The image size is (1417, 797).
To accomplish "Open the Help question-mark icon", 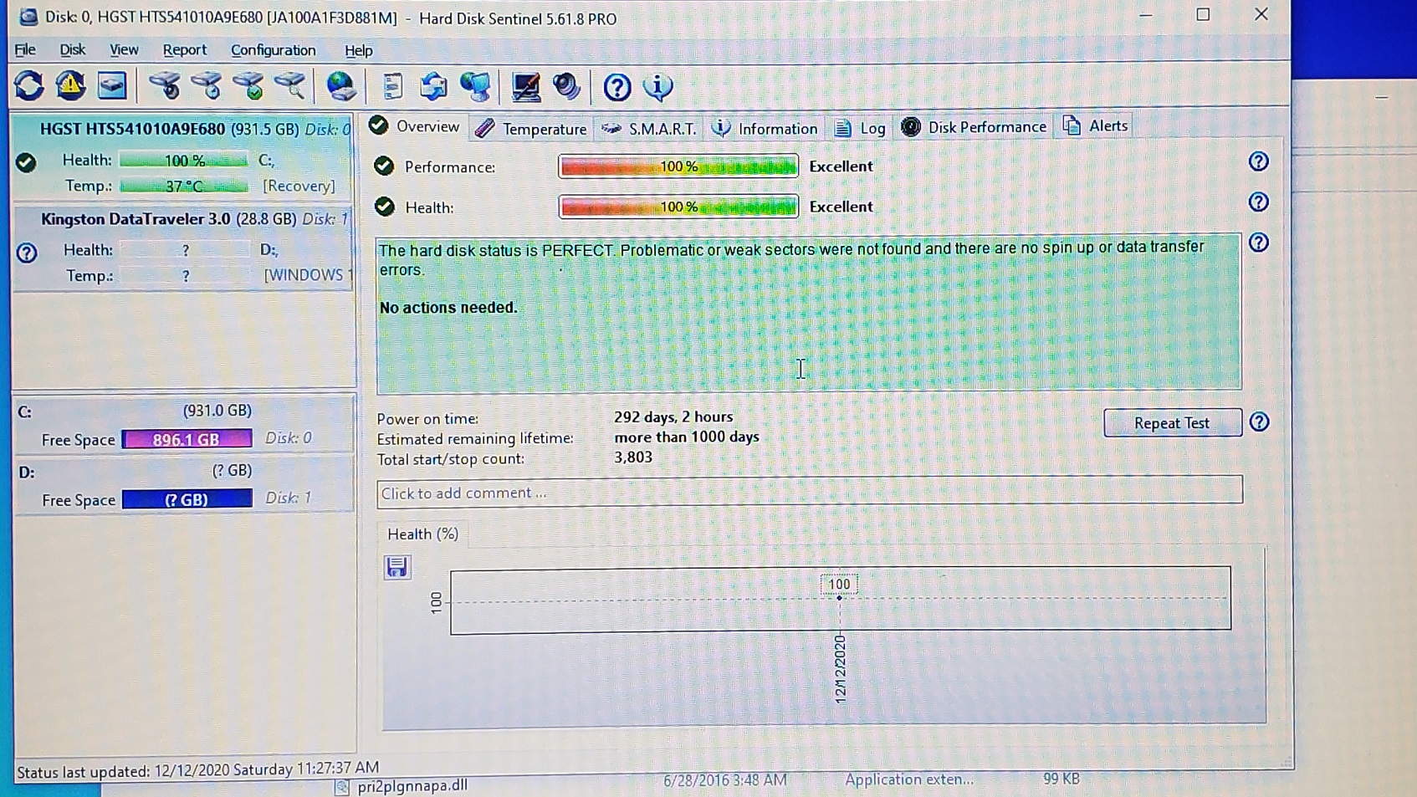I will pyautogui.click(x=616, y=86).
